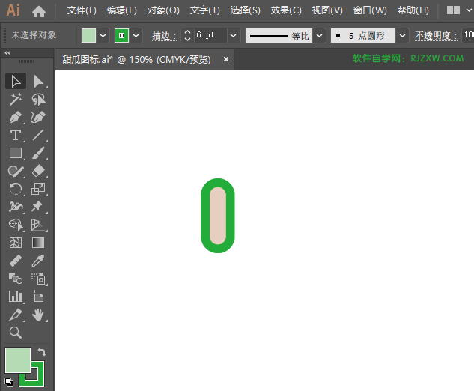
Task: Click the arrange documents icon
Action: pos(454,10)
